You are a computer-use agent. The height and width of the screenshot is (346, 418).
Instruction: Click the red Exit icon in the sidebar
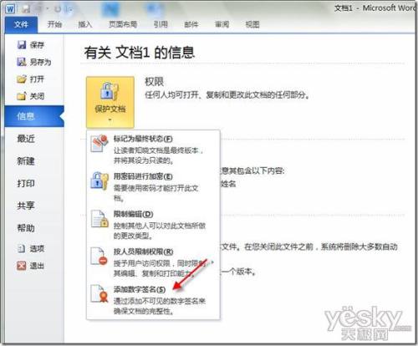22,266
